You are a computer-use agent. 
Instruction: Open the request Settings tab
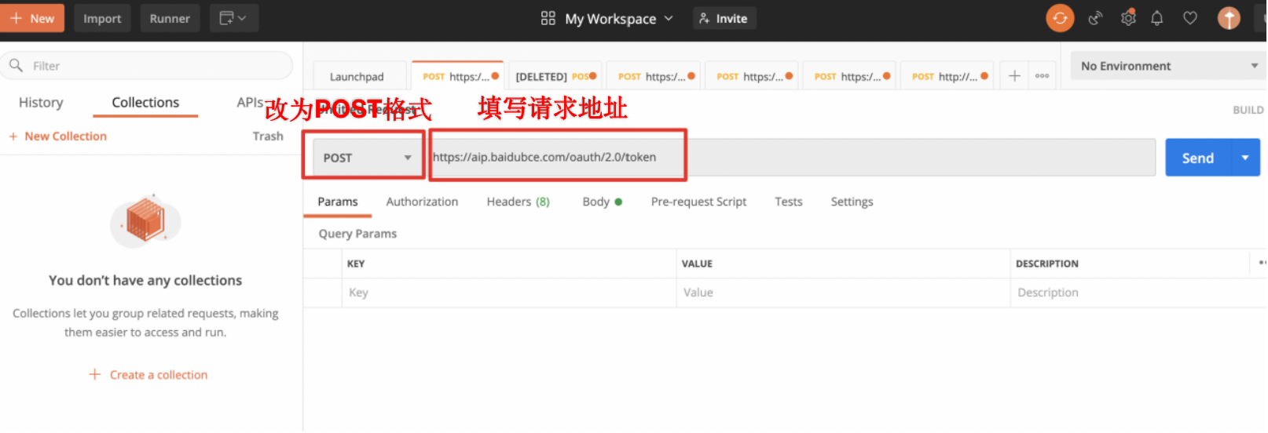[x=852, y=202]
